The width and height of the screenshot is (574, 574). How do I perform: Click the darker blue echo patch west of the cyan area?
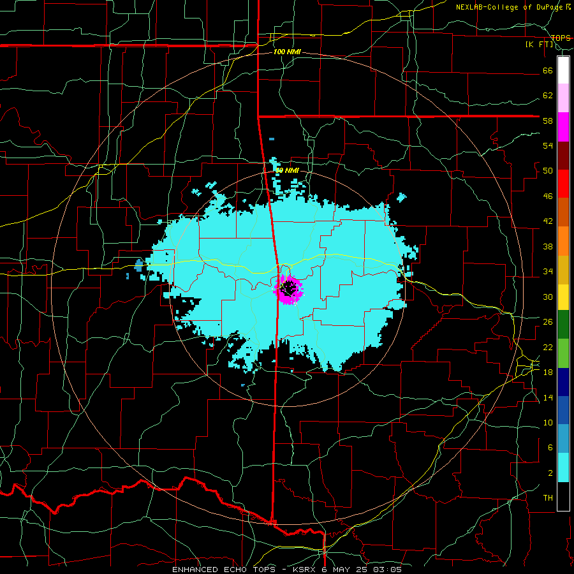[138, 265]
